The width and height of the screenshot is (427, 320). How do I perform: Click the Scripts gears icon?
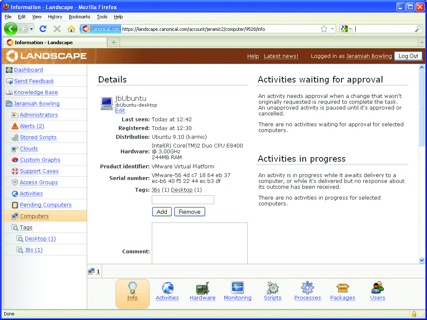272,288
